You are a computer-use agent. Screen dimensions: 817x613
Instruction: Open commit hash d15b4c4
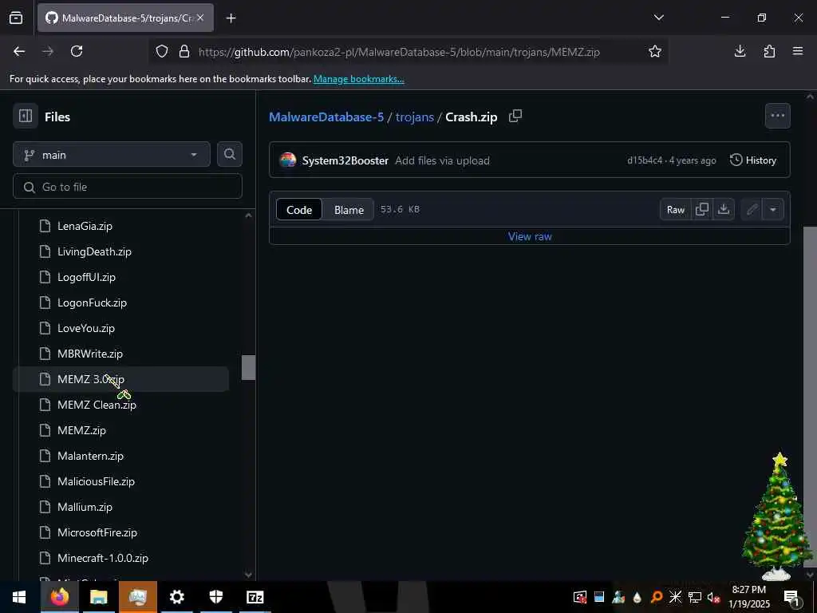click(645, 160)
